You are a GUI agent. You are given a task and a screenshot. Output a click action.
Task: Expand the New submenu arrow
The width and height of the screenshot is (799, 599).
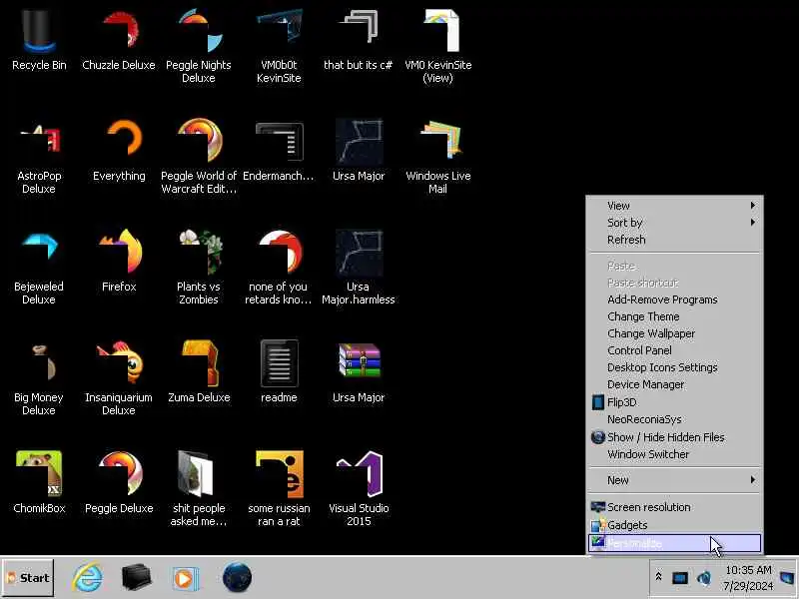coord(753,480)
